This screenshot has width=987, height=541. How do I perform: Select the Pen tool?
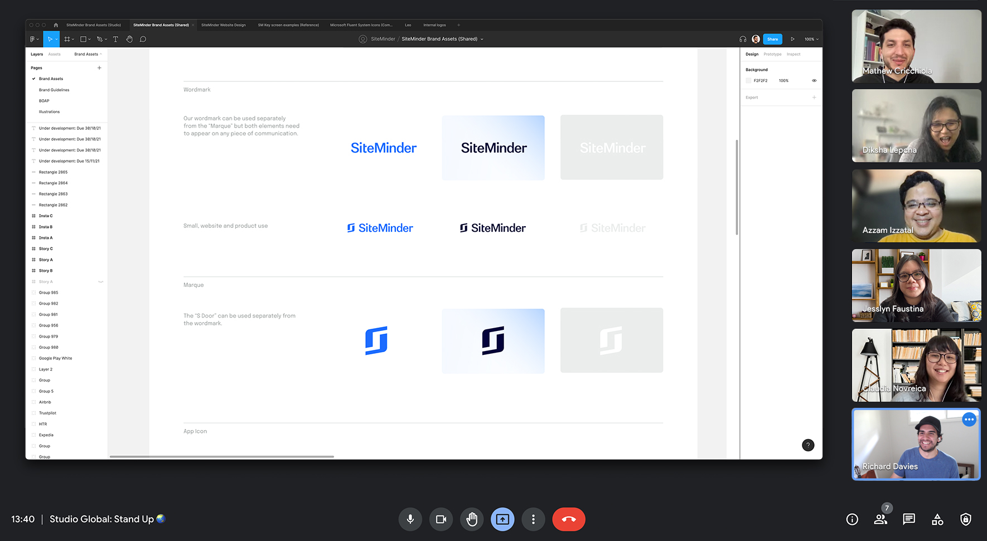pos(100,39)
